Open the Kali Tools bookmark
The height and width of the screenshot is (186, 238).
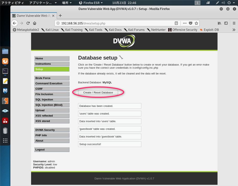(x=93, y=30)
